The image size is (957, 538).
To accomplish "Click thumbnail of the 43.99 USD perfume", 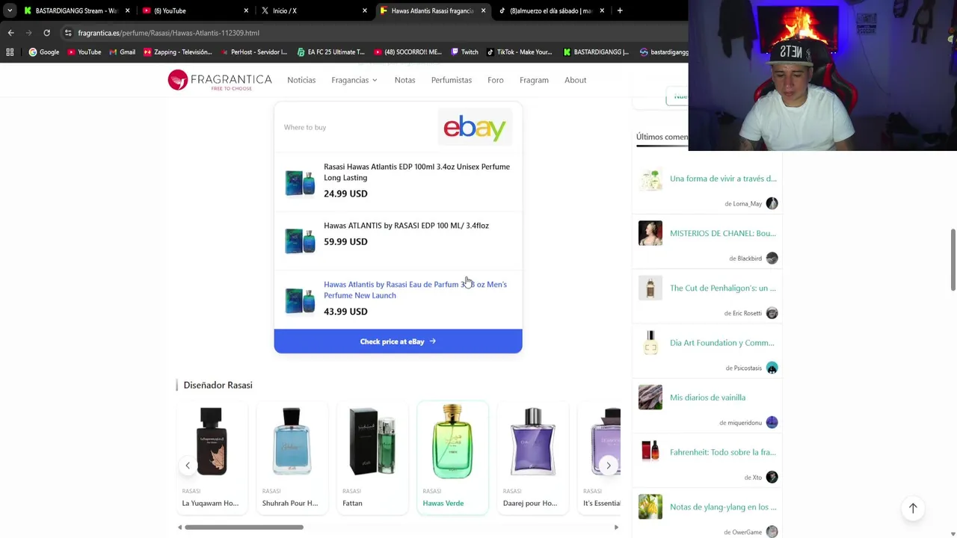I will tap(300, 300).
